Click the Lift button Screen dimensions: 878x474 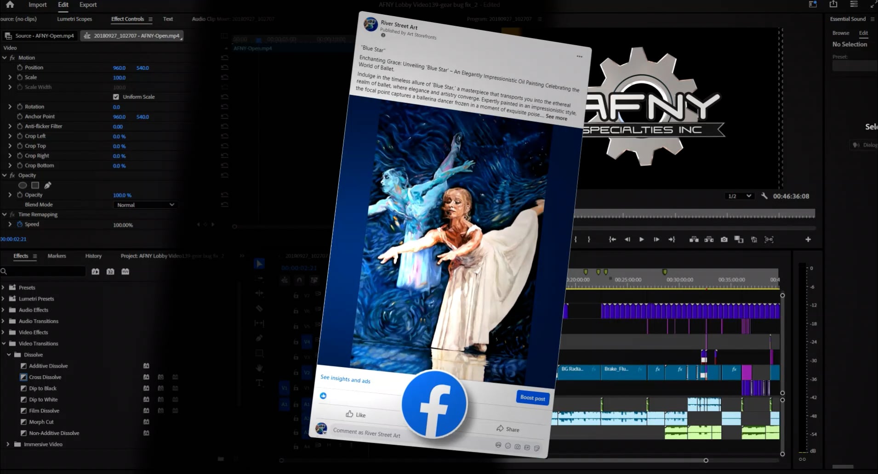[694, 239]
